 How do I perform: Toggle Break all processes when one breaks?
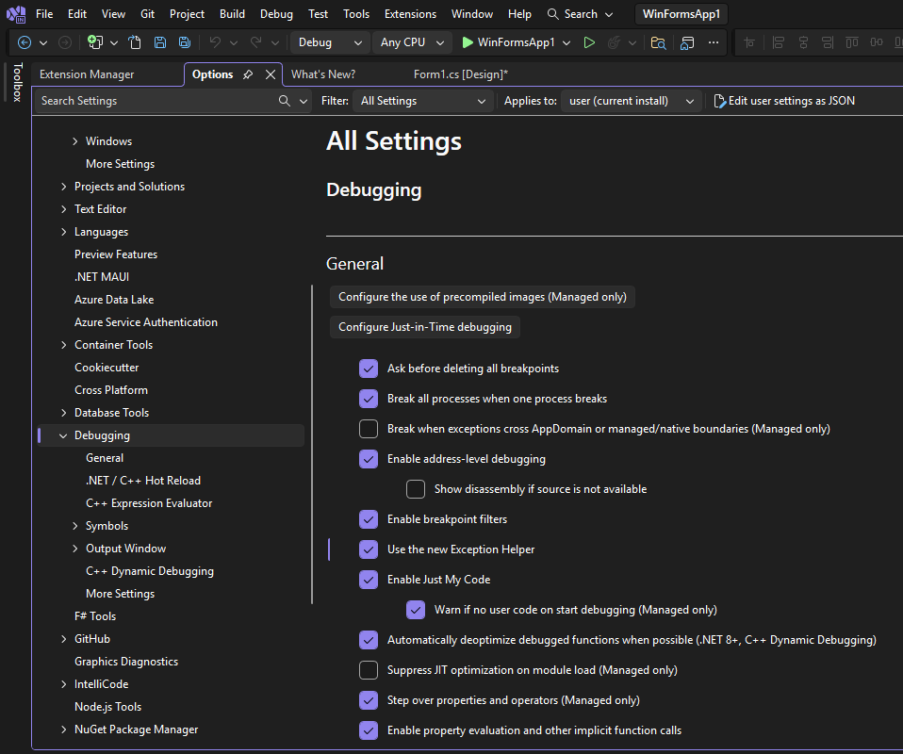tap(369, 399)
